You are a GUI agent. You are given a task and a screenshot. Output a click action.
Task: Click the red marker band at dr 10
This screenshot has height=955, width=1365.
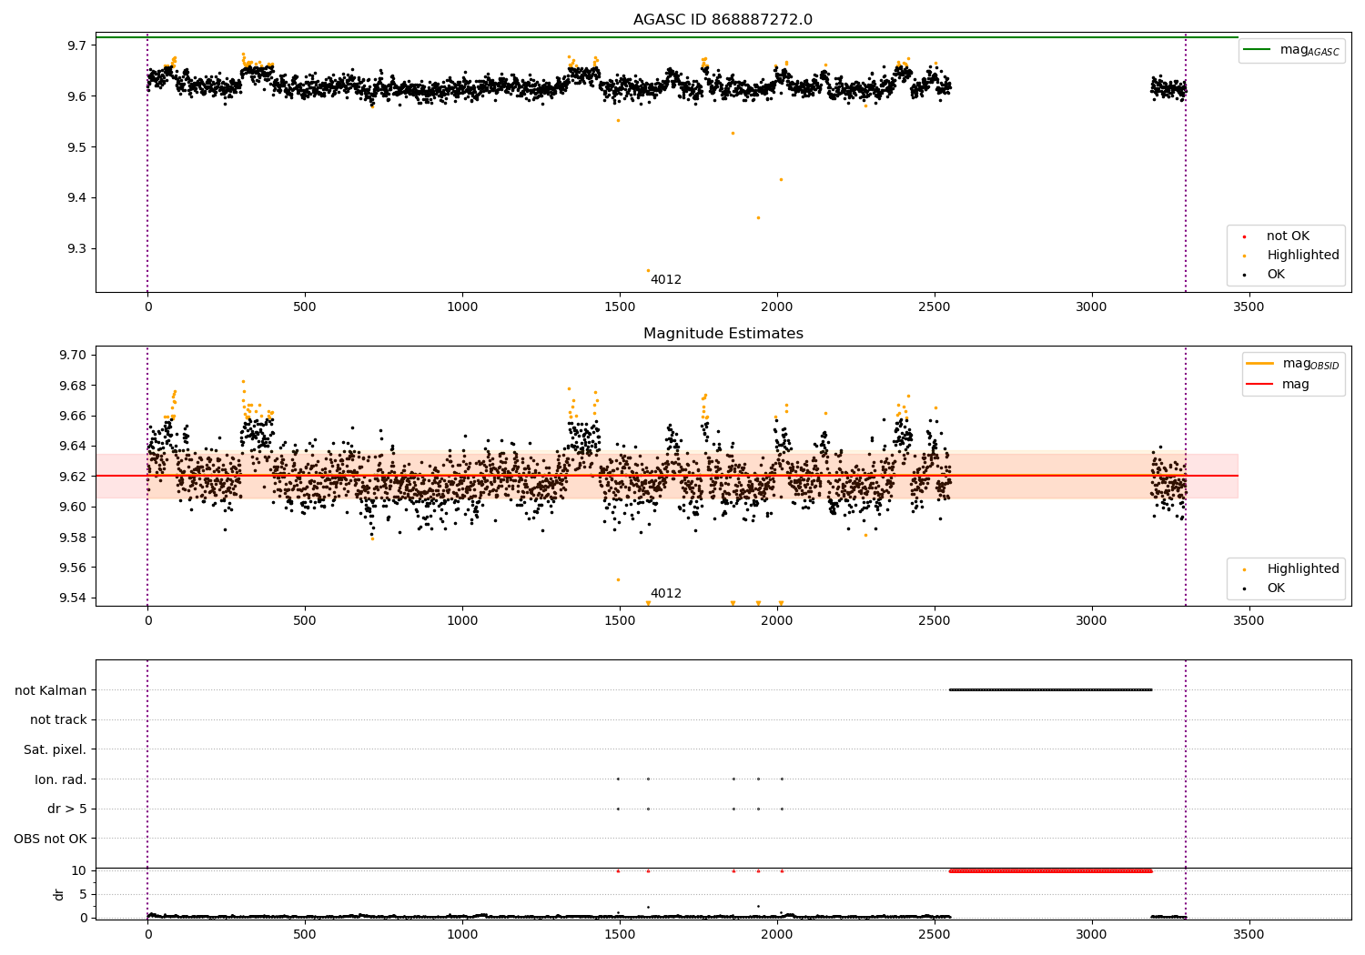[x=1050, y=870]
